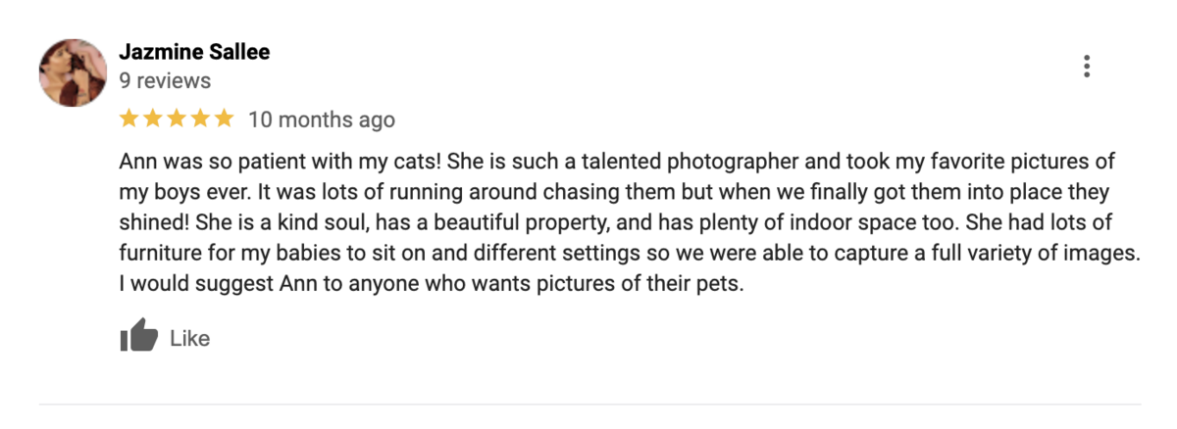Open Jazmine Sallee's profile photo
This screenshot has width=1177, height=429.
coord(73,72)
